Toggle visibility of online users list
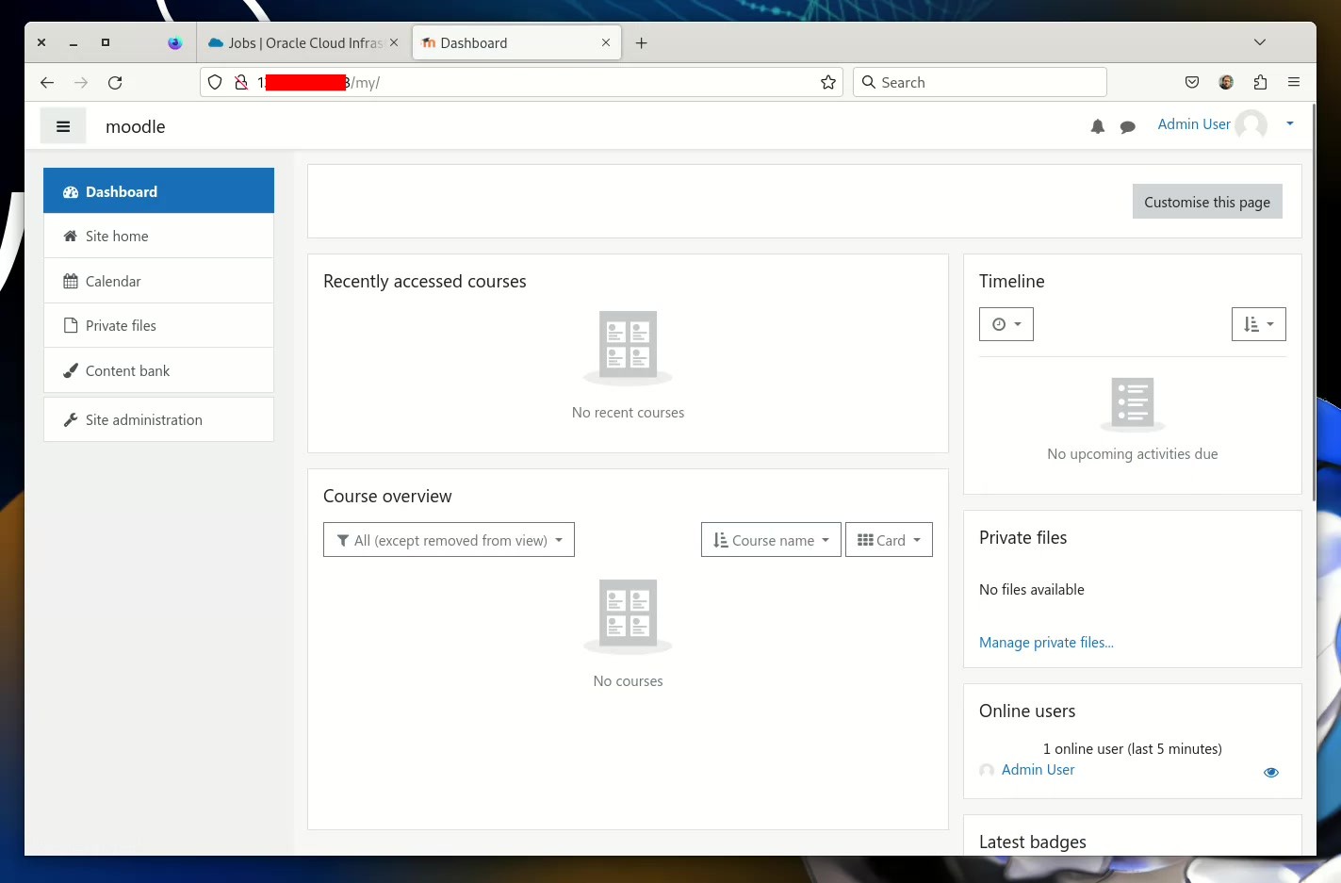 tap(1271, 772)
